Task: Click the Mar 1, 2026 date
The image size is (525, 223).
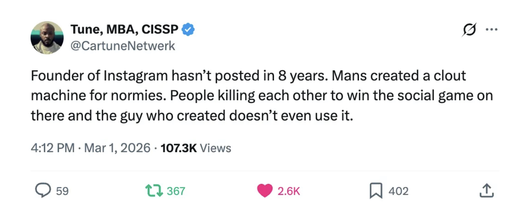Action: 117,148
